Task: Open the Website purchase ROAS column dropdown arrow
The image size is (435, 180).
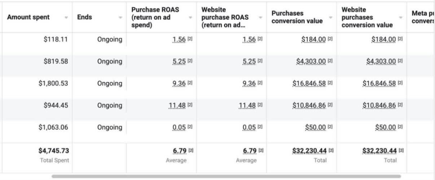Action: (261, 18)
